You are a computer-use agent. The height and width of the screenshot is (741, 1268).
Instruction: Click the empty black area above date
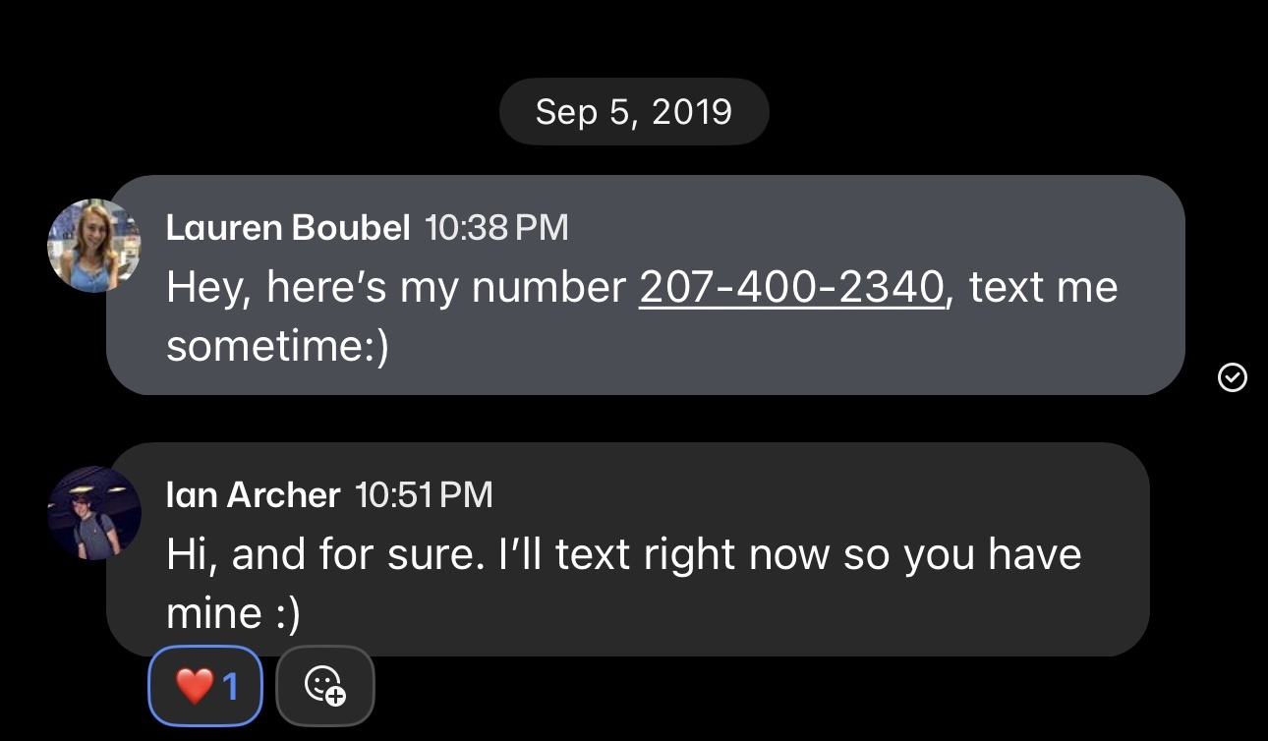(x=634, y=37)
